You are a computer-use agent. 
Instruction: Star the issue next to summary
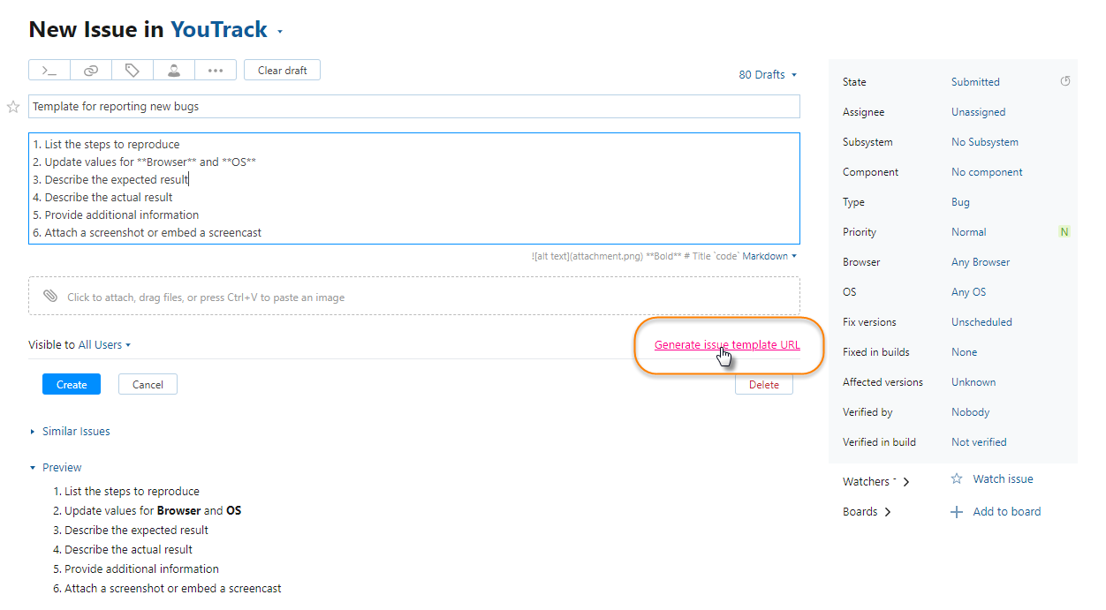[13, 107]
